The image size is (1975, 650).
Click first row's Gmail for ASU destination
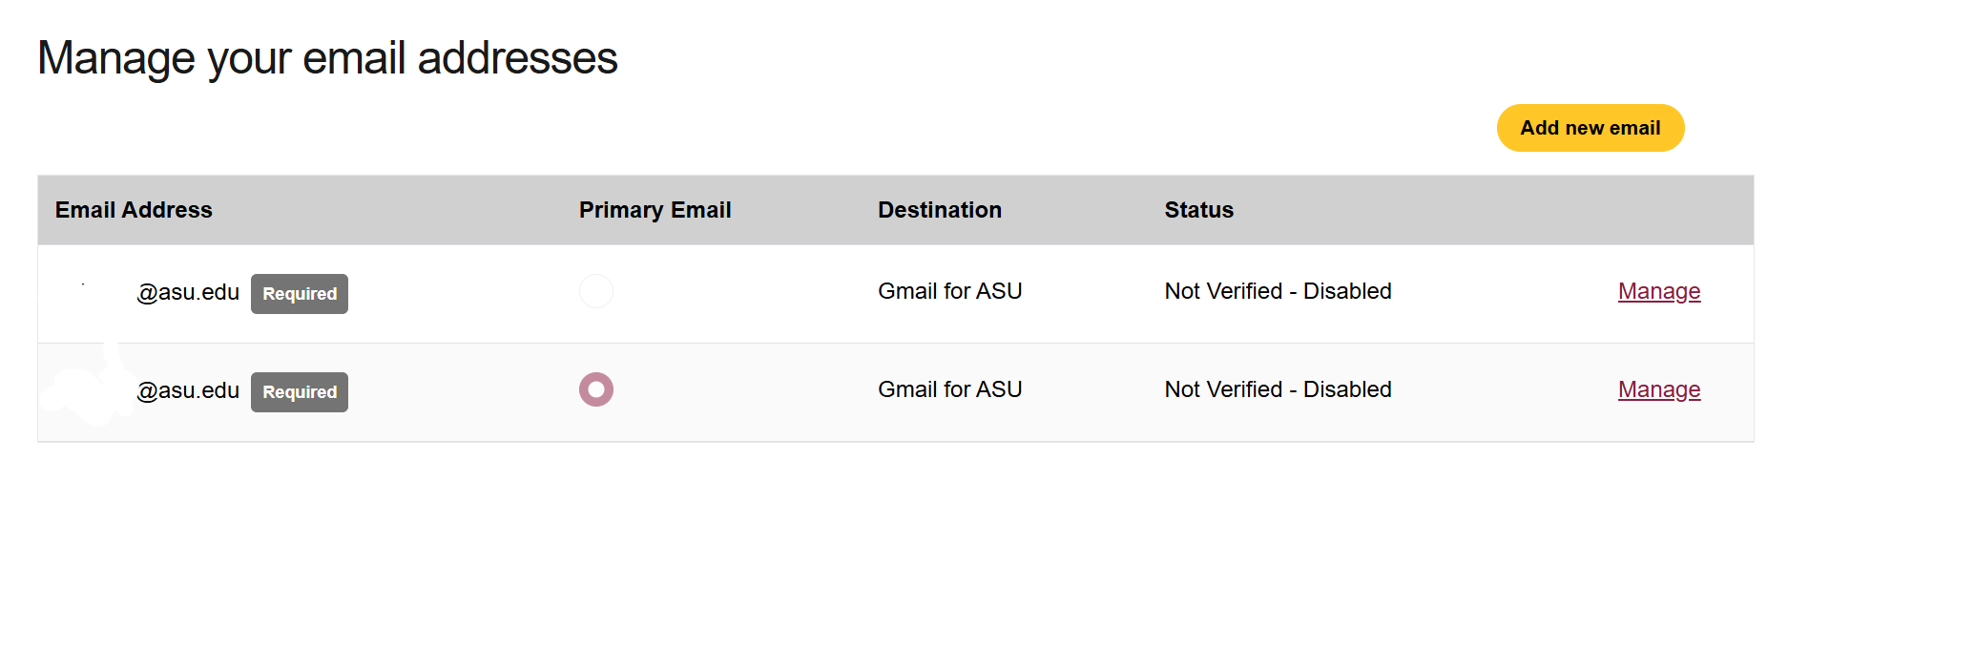click(x=949, y=291)
